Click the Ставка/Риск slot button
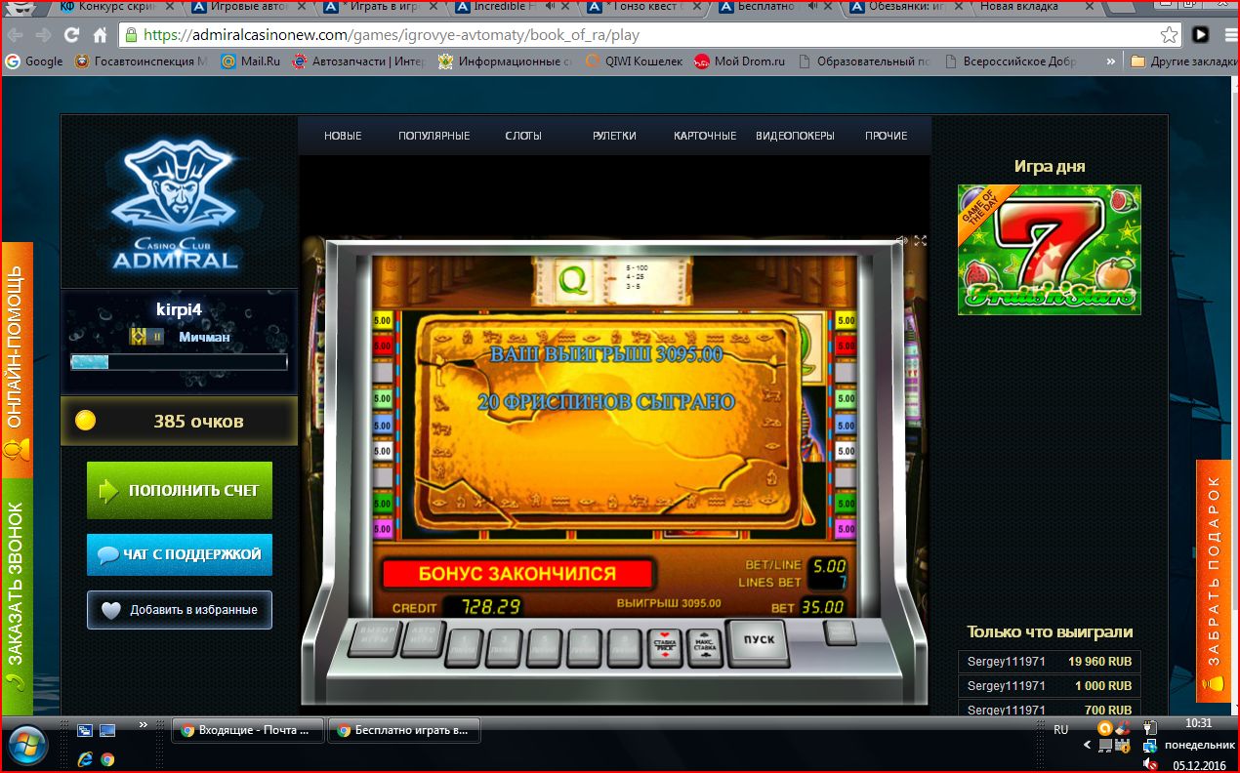This screenshot has height=773, width=1240. (x=665, y=647)
